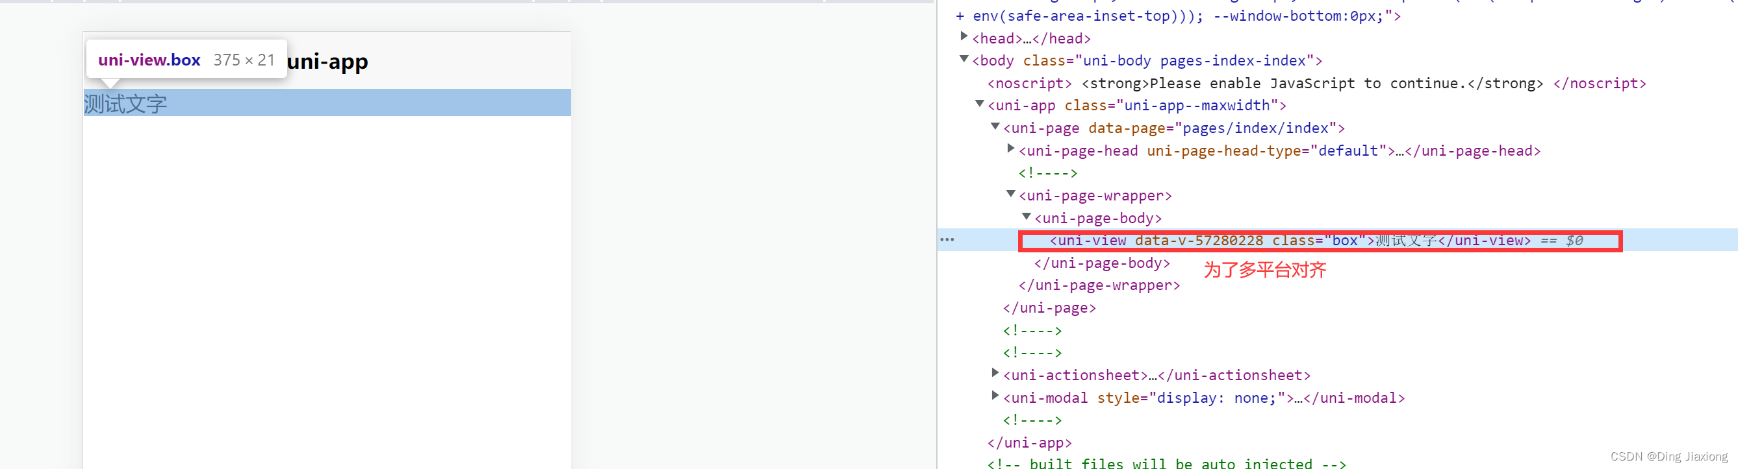Select the noscript element row

pos(1316,84)
